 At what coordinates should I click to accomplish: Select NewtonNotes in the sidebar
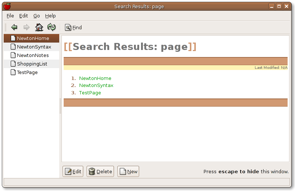[x=33, y=55]
